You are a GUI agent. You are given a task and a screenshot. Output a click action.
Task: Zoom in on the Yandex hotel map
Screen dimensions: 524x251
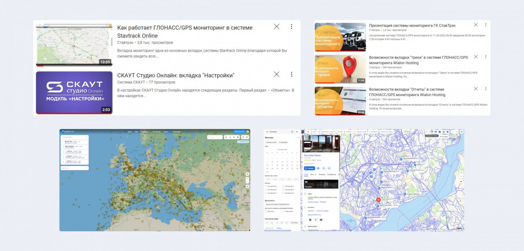[461, 173]
